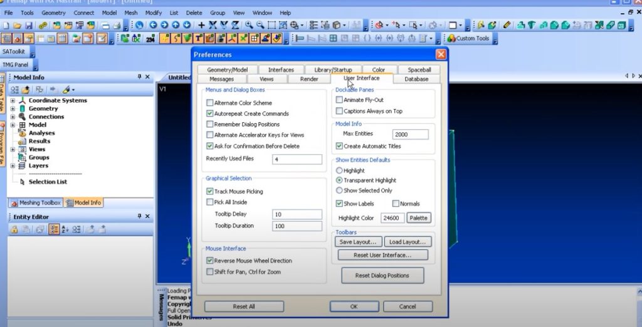Viewport: 642px width, 327px height.
Task: Expand the Views tree node
Action: (13, 149)
